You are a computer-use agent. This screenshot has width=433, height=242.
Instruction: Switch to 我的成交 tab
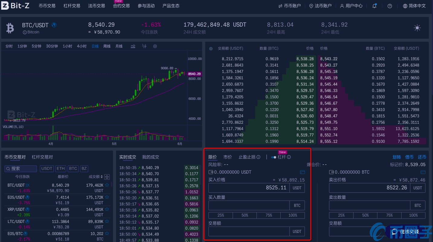(x=151, y=157)
